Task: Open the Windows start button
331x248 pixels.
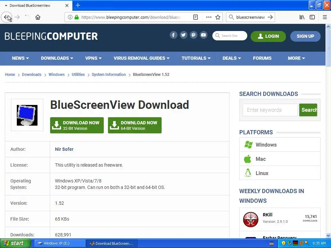Action: 15,243
